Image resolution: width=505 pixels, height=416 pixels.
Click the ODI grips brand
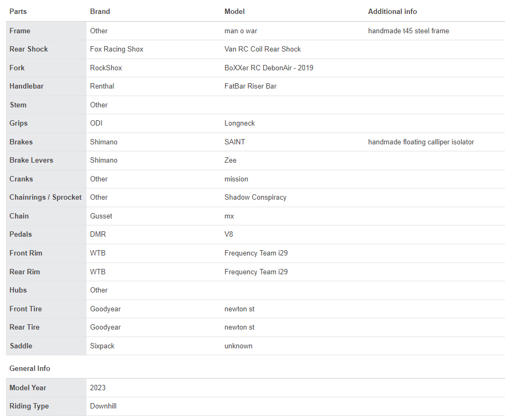click(x=96, y=123)
